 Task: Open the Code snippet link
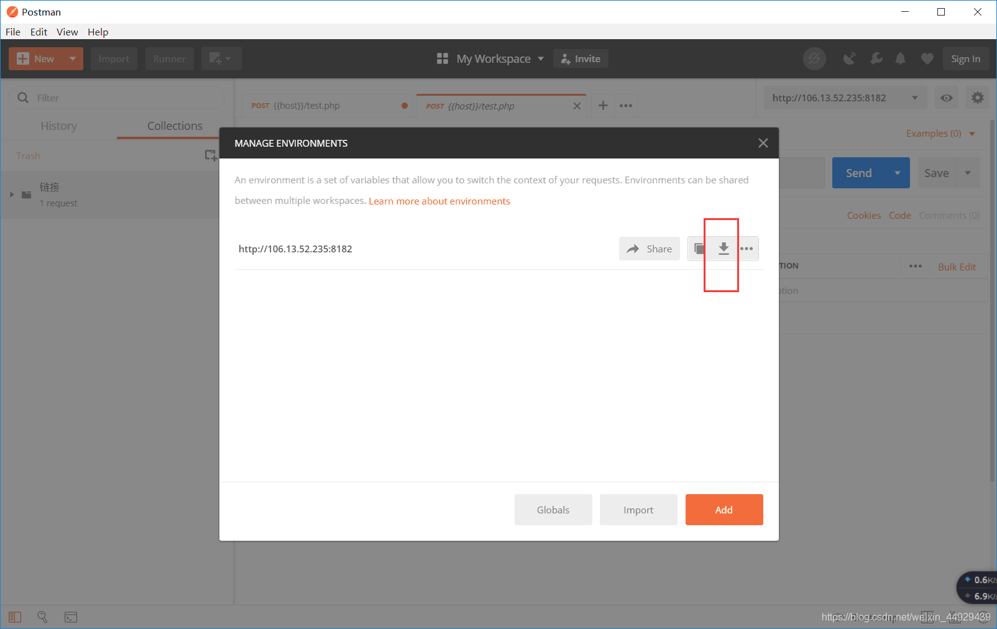(899, 215)
